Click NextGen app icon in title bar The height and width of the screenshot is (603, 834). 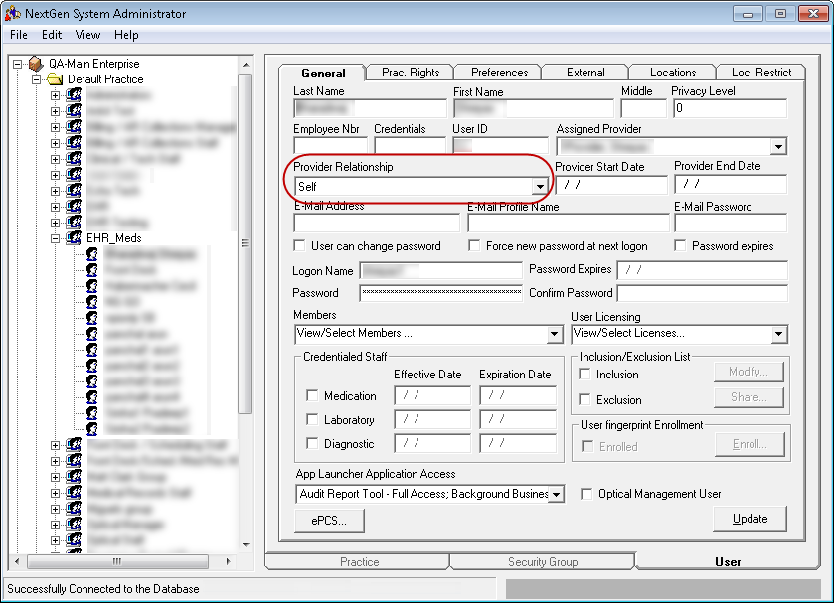[13, 13]
